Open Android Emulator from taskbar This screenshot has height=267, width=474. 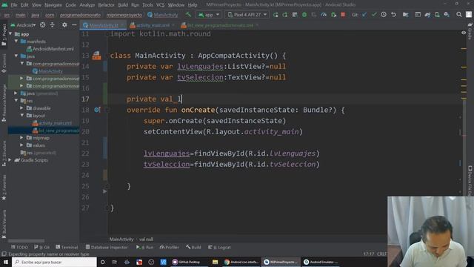[321, 262]
